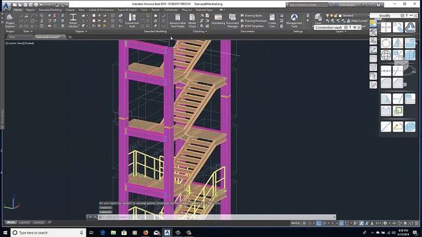Click the Save icon in quick access toolbar
Screen dimensions: 422x237
(x=25, y=5)
